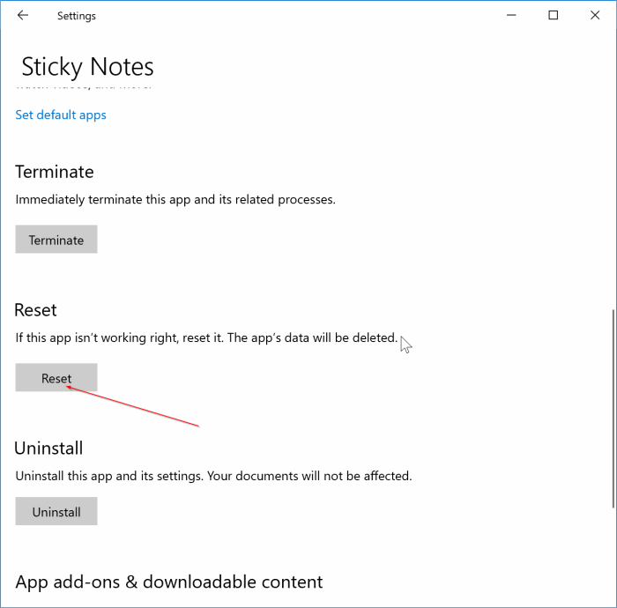Click the Terminate section heading
Viewport: 617px width, 608px height.
55,172
